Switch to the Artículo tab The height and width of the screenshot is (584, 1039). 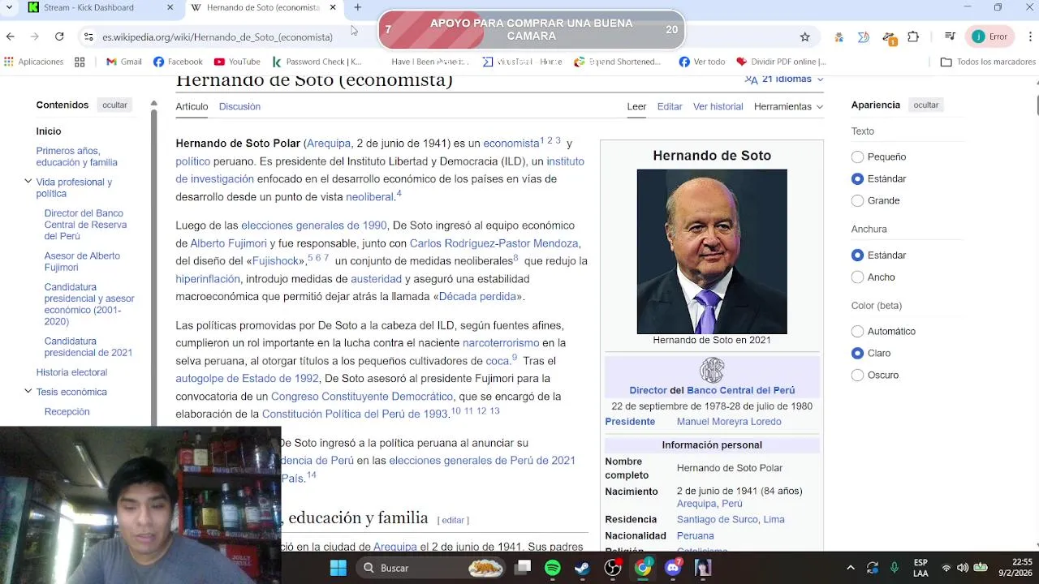pos(192,106)
